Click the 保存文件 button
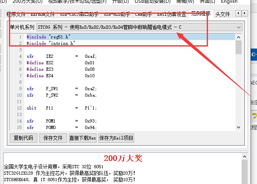Viewport: 257px width, 184px height. coord(53,138)
